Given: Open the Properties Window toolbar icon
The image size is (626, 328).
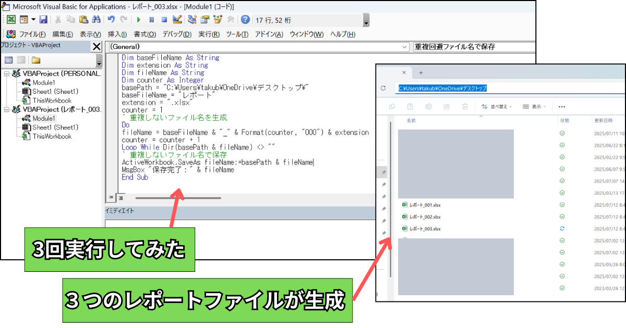Looking at the screenshot, I should point(204,20).
